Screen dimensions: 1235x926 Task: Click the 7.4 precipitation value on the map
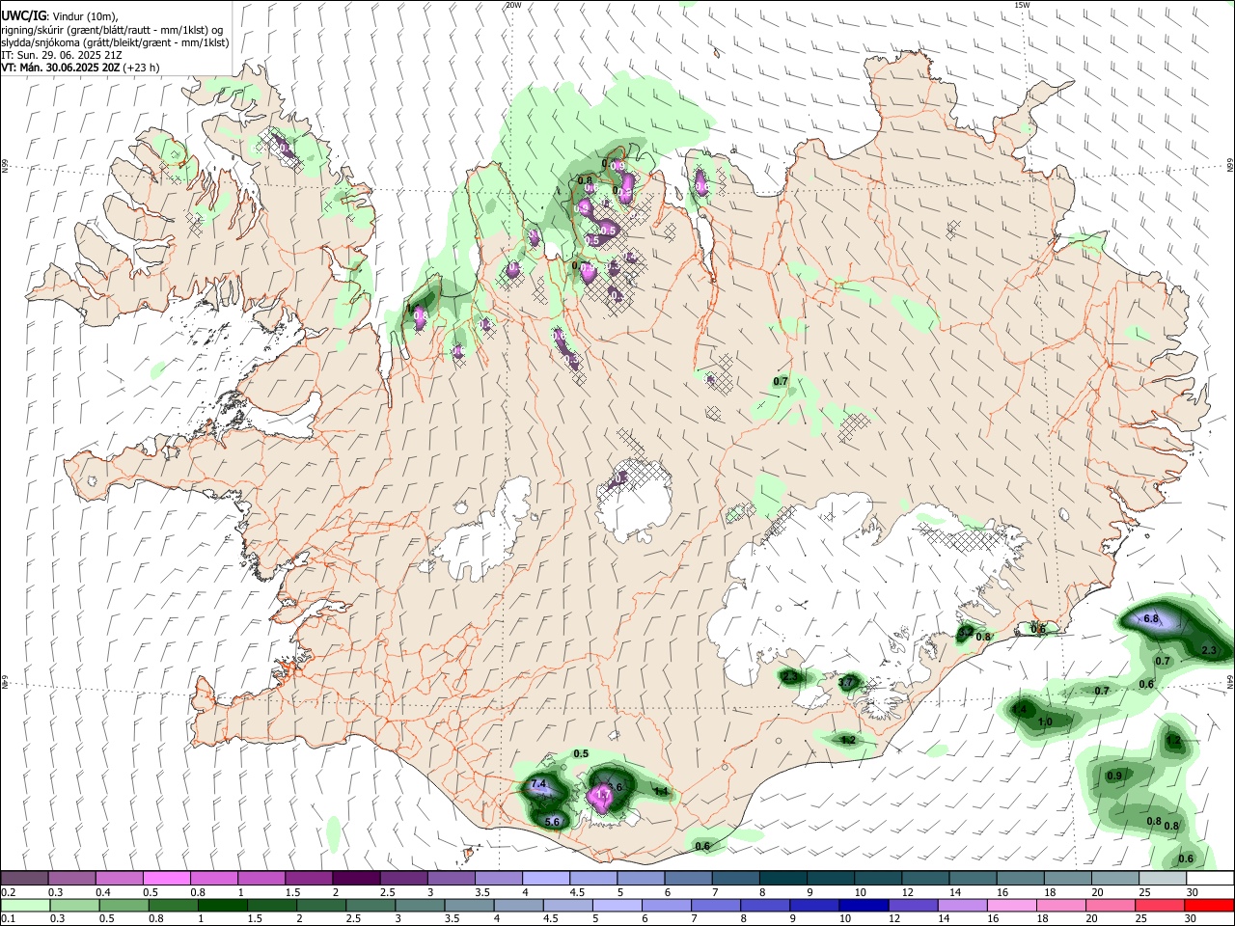point(538,783)
